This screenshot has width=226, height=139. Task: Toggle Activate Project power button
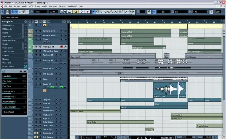3,12
